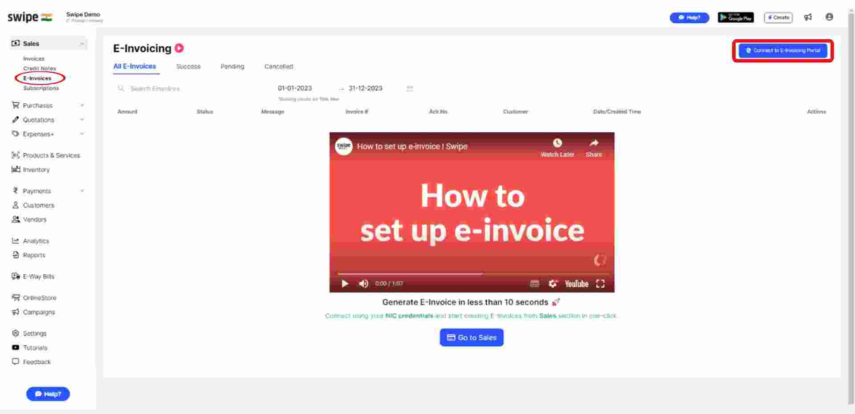Switch to All E-Invoices tab
Viewport: 855px width, 414px height.
coord(134,66)
